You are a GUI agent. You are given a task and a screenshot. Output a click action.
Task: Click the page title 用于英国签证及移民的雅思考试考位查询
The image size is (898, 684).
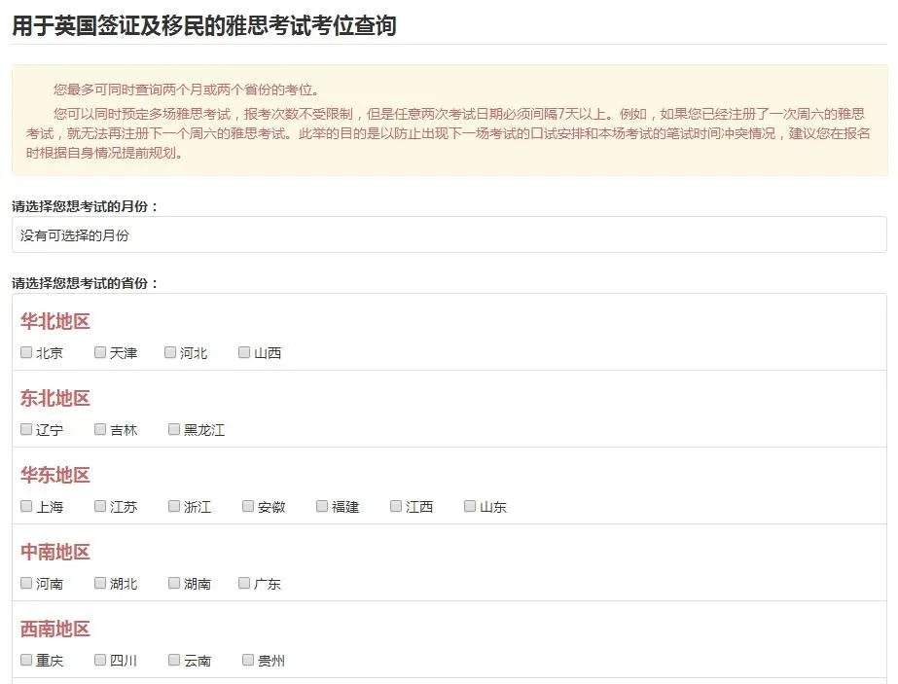pyautogui.click(x=204, y=25)
